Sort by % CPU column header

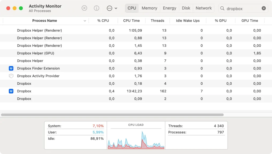(x=103, y=21)
